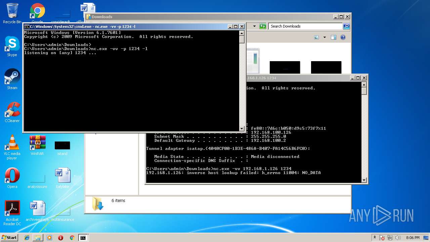Click the 'Media disconnected' text in cmd

click(275, 157)
